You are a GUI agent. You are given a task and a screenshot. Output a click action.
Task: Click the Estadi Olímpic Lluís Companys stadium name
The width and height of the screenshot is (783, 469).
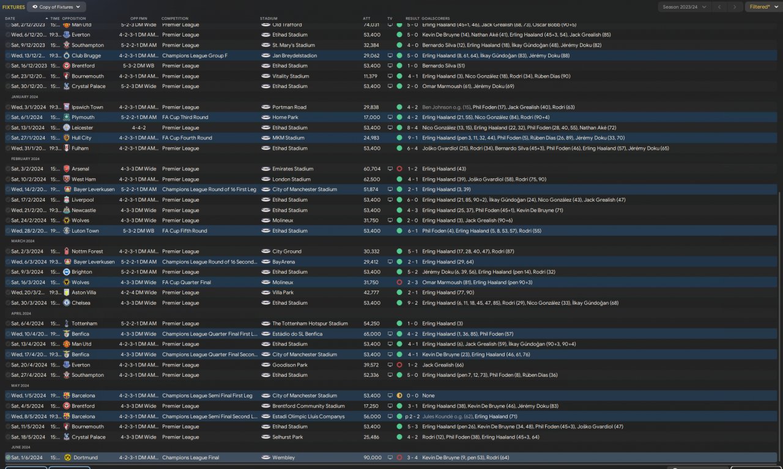tap(308, 416)
